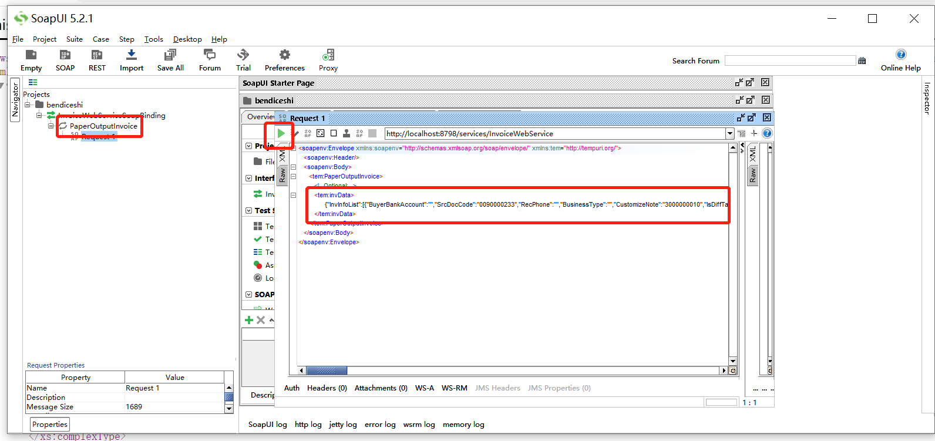Select the request Raw view tab
Image resolution: width=935 pixels, height=441 pixels.
pyautogui.click(x=282, y=175)
